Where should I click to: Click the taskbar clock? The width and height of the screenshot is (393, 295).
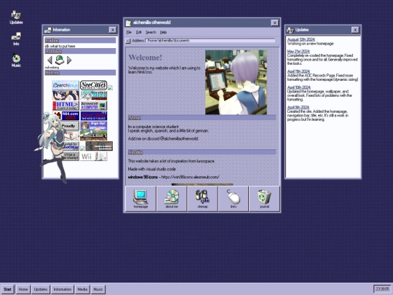point(382,289)
